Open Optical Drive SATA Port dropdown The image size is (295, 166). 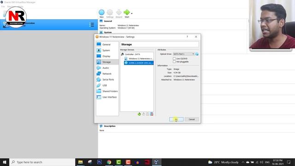(183, 54)
